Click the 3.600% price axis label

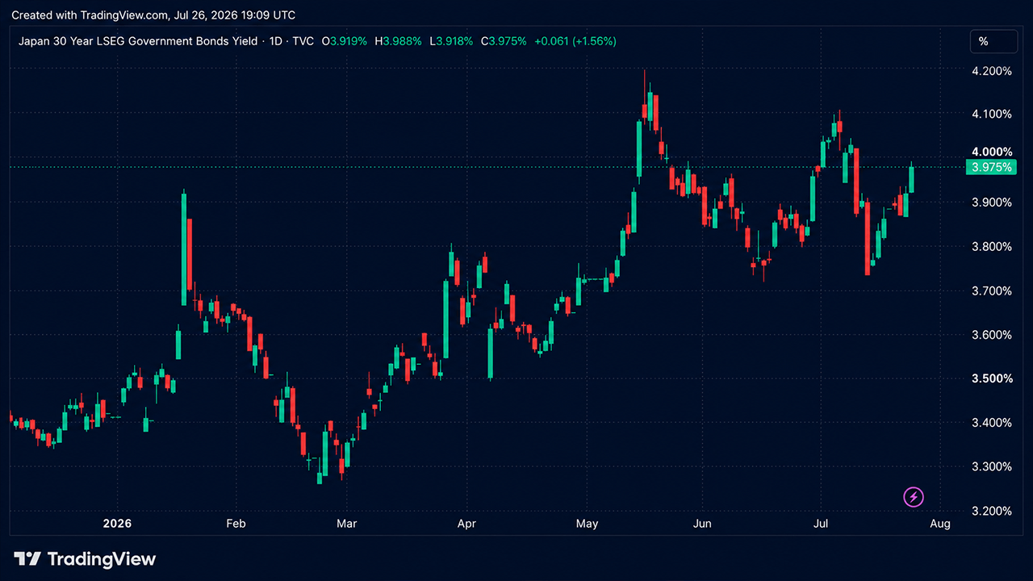coord(992,334)
